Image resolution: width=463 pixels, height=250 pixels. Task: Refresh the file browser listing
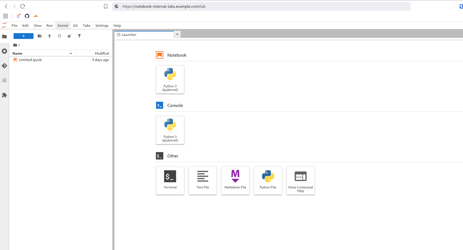[59, 36]
